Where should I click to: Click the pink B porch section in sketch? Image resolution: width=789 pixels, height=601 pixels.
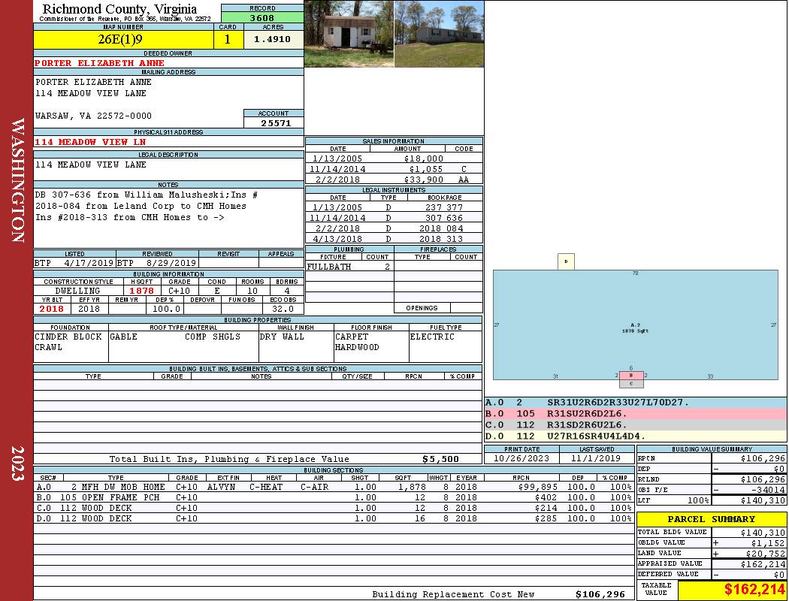[x=631, y=375]
